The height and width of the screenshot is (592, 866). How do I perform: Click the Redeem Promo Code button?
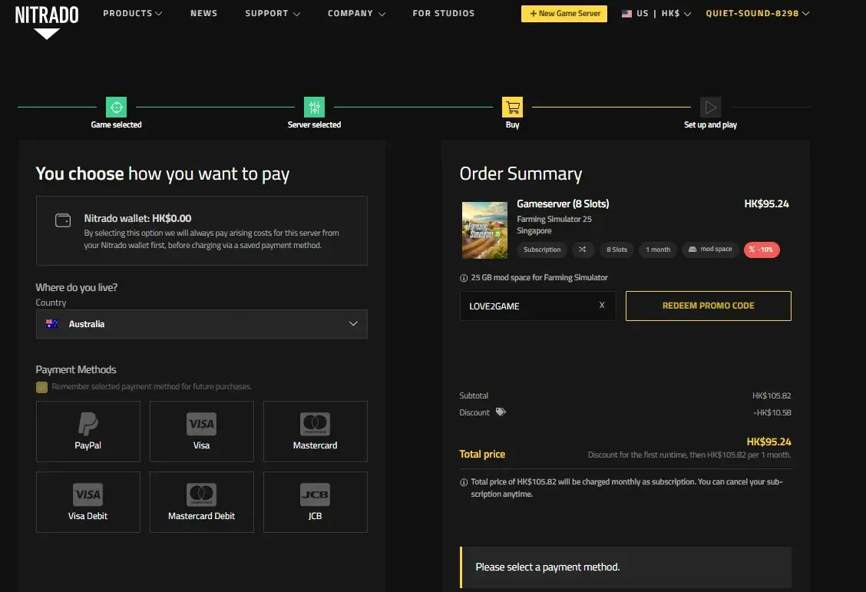(x=708, y=306)
